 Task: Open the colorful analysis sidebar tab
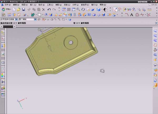pyautogui.click(x=3, y=75)
